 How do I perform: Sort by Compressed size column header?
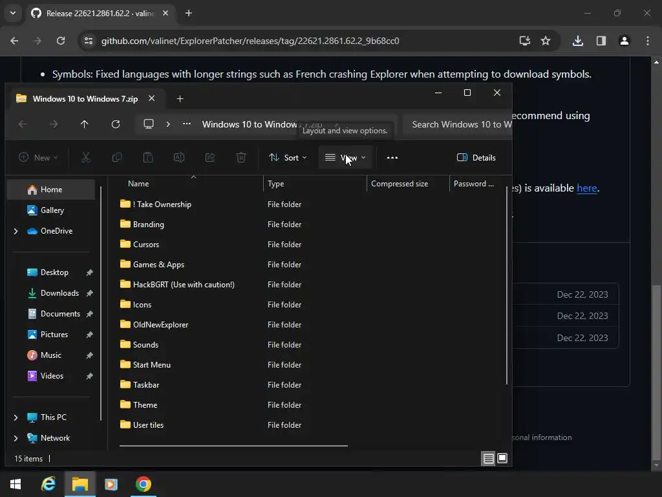[x=400, y=184]
